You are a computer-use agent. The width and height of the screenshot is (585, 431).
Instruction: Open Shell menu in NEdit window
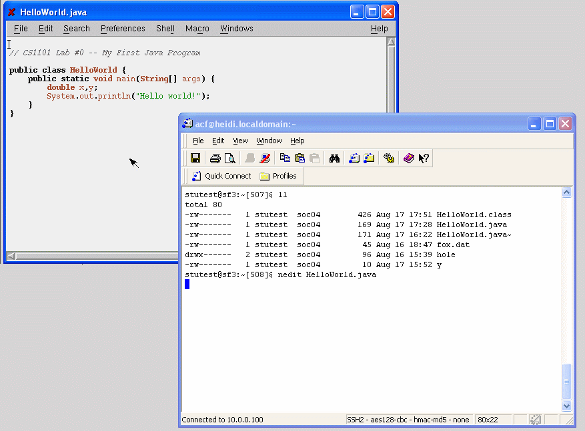pos(165,29)
